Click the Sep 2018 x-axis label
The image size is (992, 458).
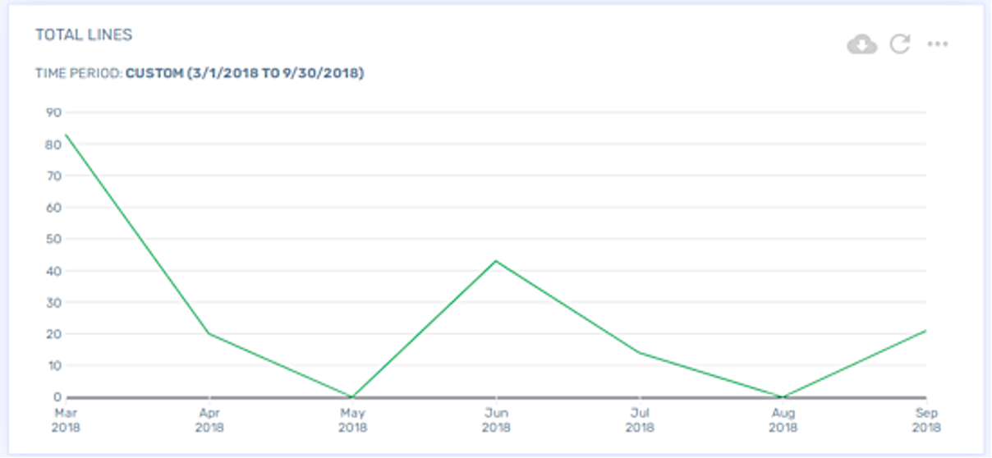pyautogui.click(x=925, y=420)
